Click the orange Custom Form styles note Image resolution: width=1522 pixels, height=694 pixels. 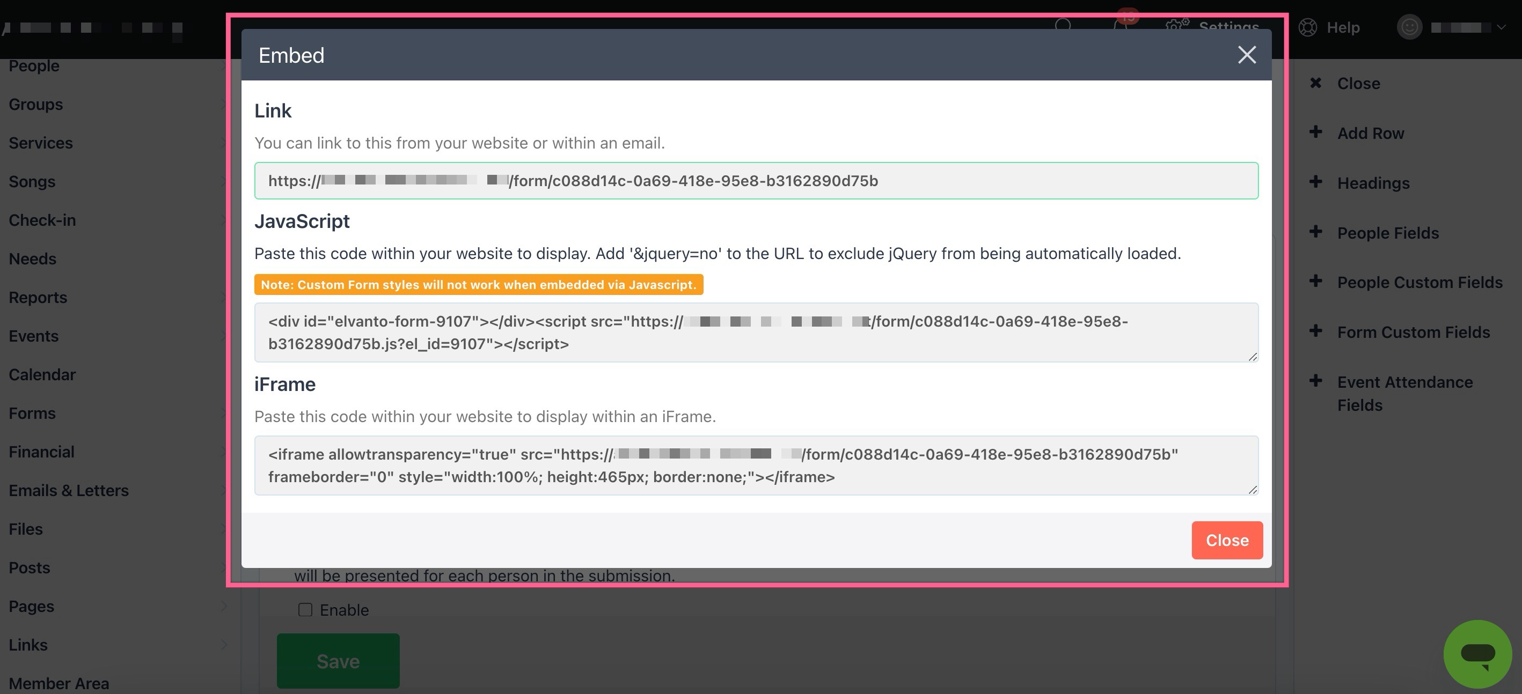tap(479, 285)
